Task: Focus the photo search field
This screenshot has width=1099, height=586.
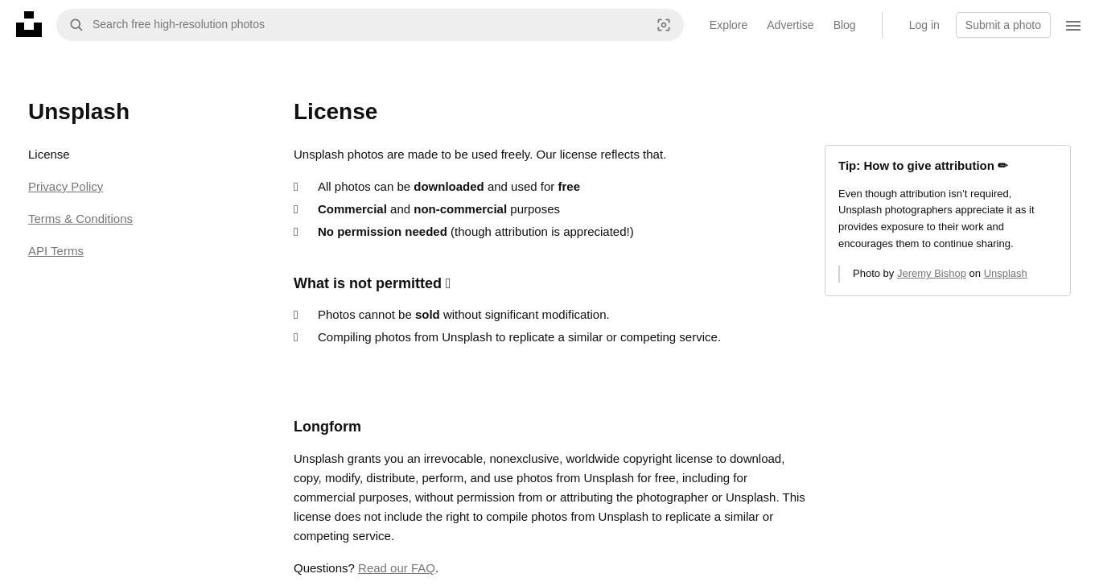Action: (370, 25)
